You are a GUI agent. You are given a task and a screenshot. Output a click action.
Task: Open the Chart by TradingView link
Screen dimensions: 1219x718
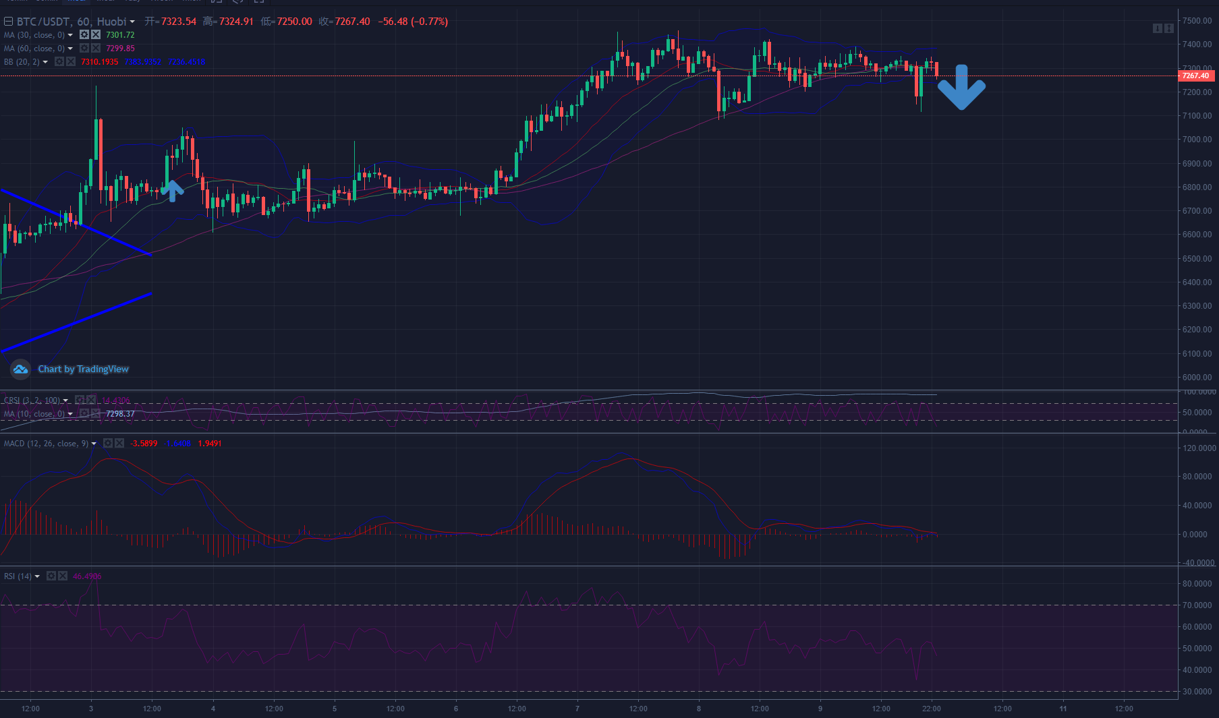pyautogui.click(x=83, y=369)
